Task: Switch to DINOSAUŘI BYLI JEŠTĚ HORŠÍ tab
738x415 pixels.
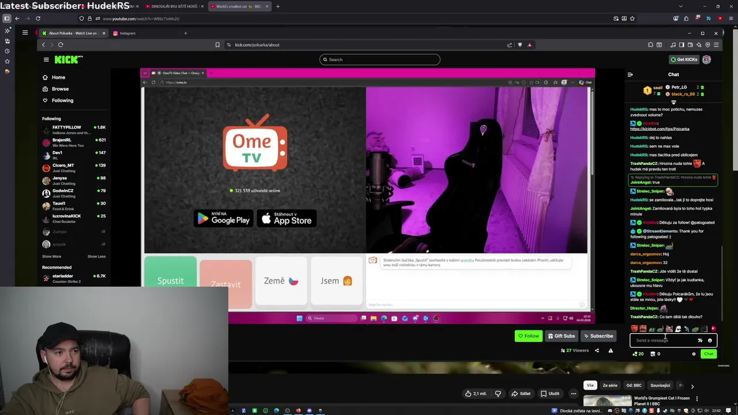Action: point(174,6)
